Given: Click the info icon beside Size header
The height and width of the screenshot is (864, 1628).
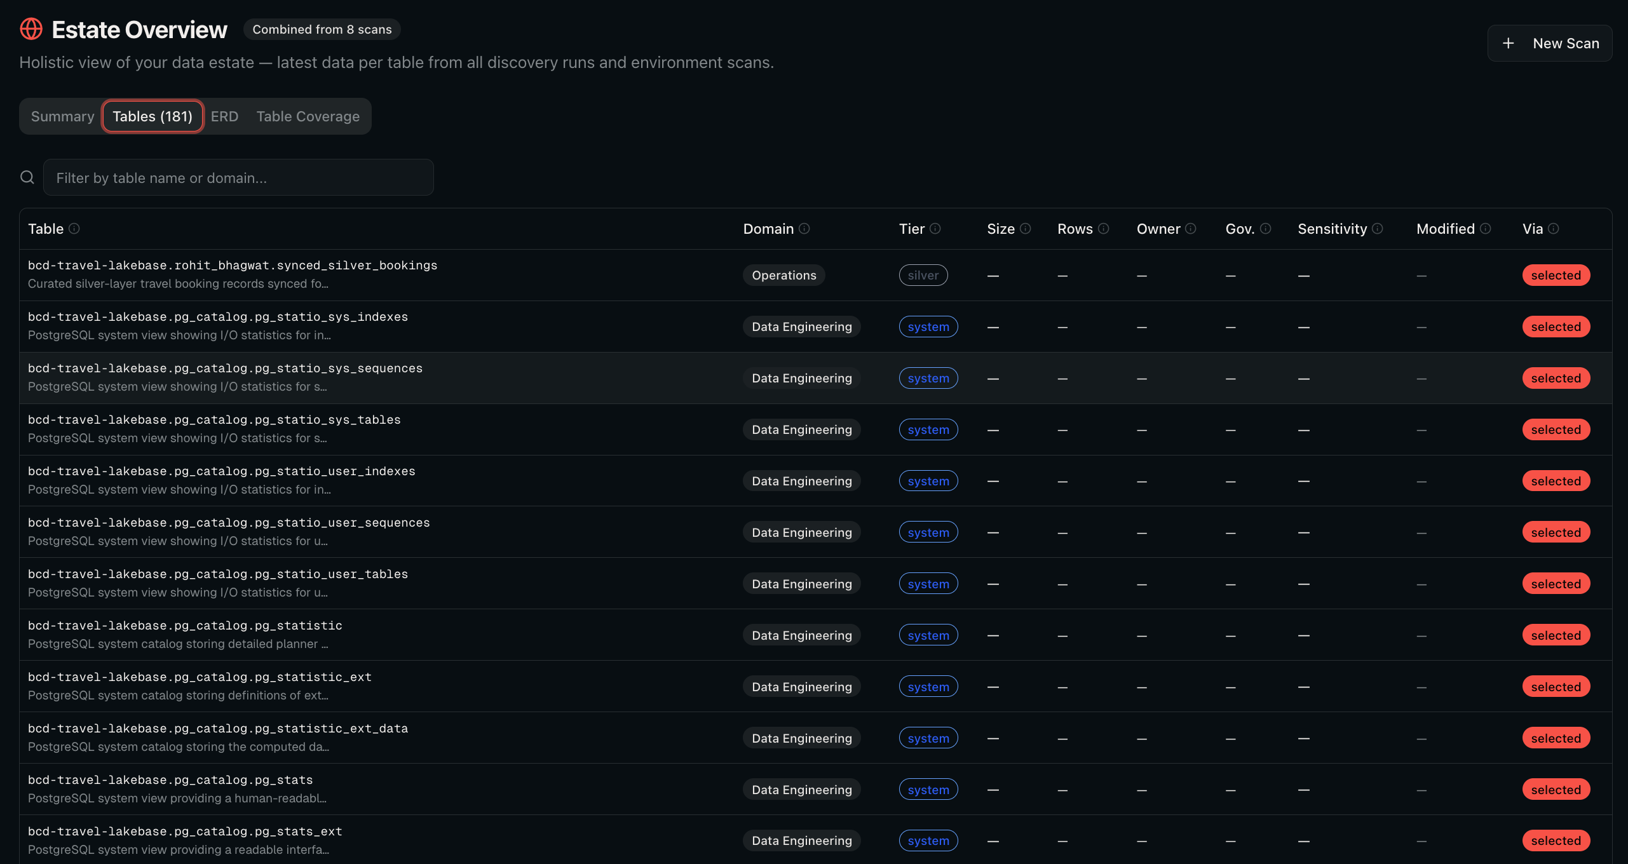Looking at the screenshot, I should pyautogui.click(x=1026, y=229).
